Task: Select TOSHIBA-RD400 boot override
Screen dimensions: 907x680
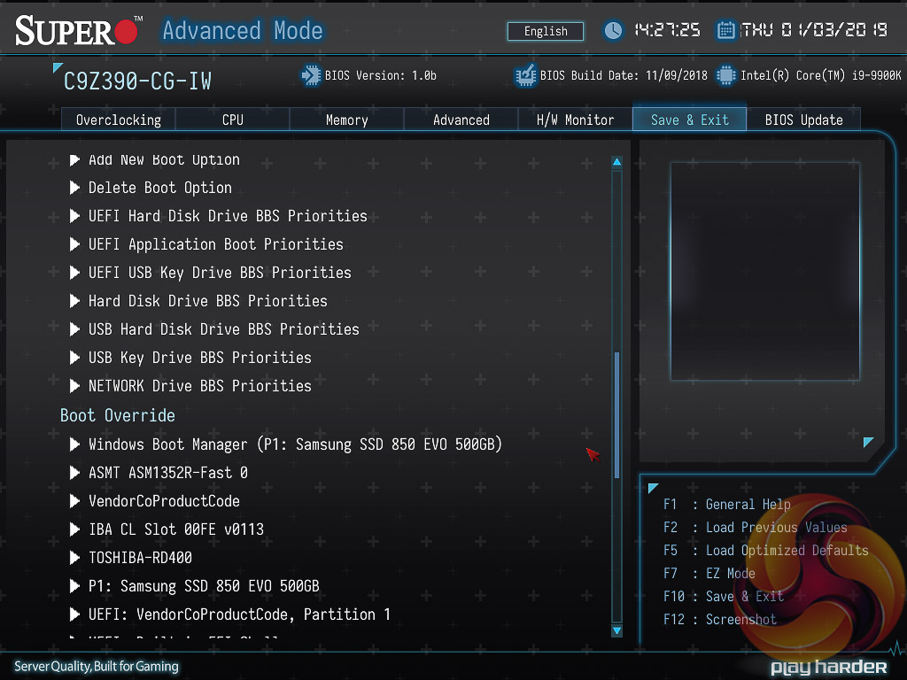Action: tap(140, 558)
